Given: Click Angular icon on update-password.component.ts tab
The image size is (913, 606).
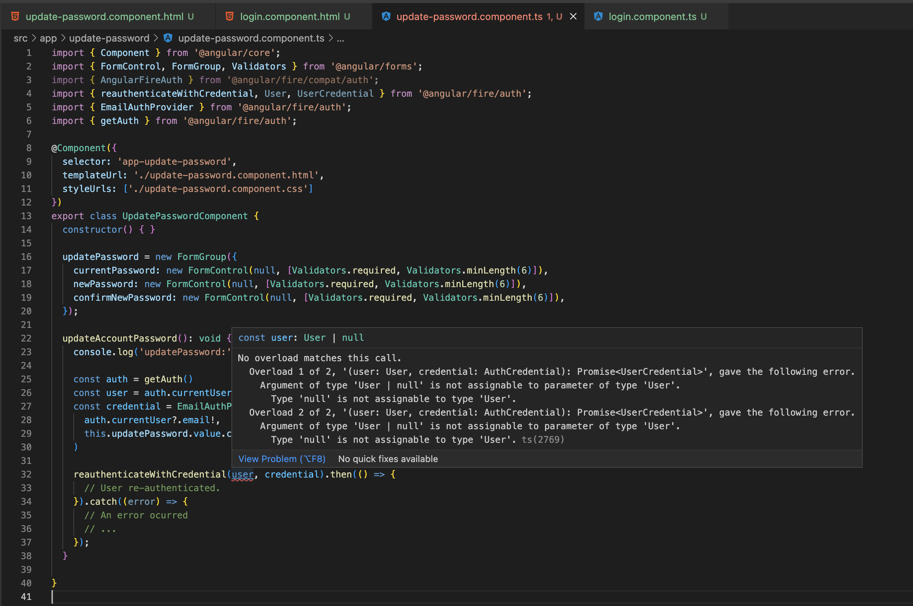Looking at the screenshot, I should click(386, 16).
